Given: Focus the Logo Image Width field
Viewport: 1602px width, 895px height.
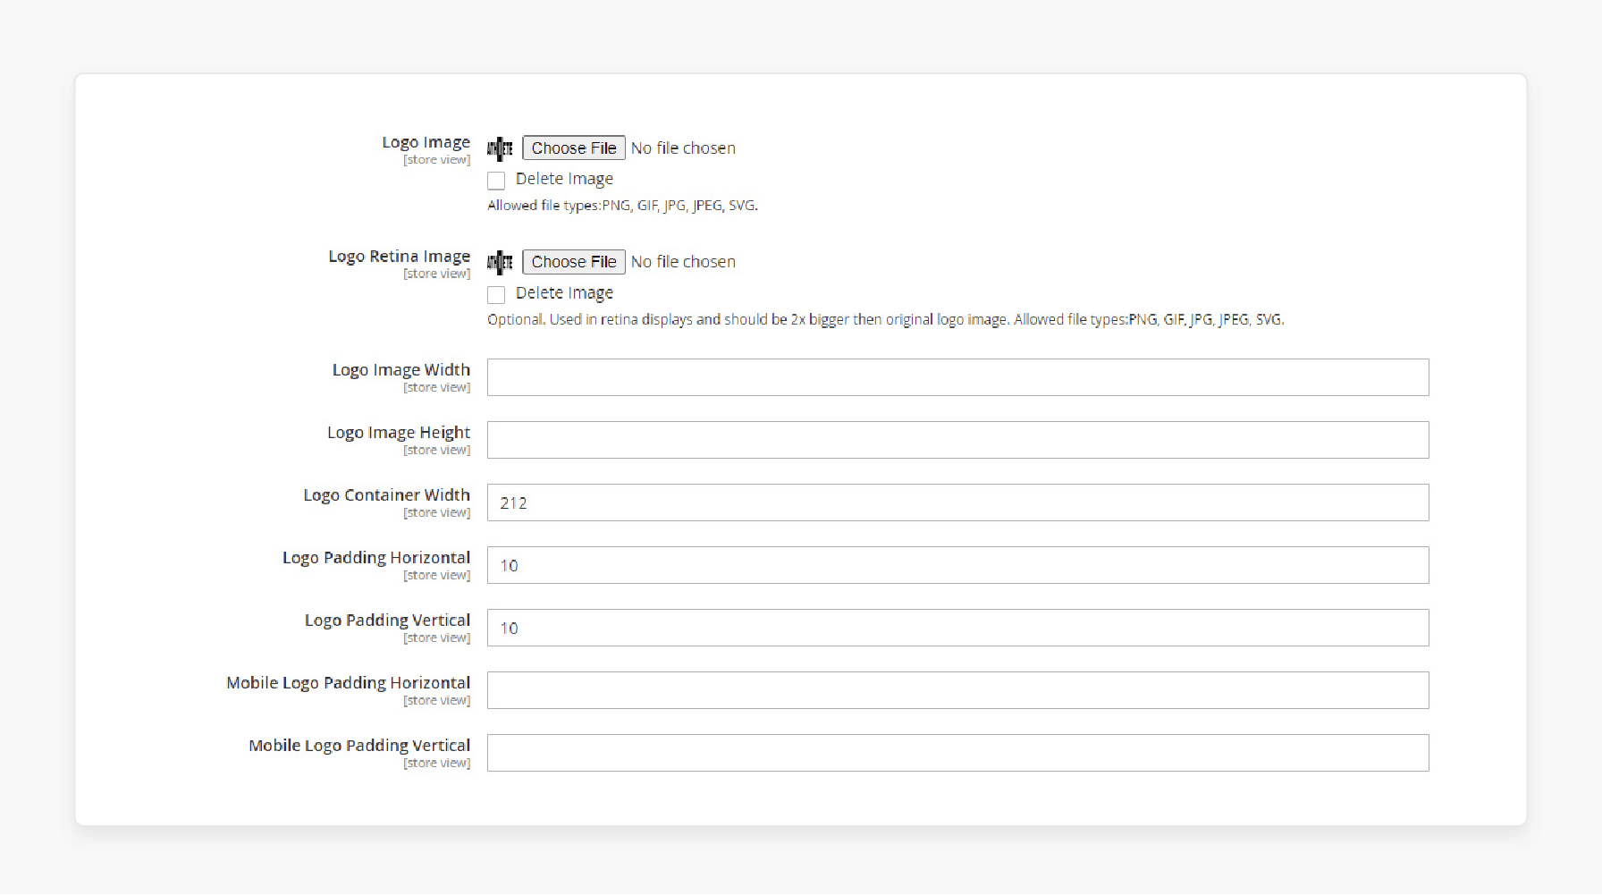Looking at the screenshot, I should (x=957, y=377).
